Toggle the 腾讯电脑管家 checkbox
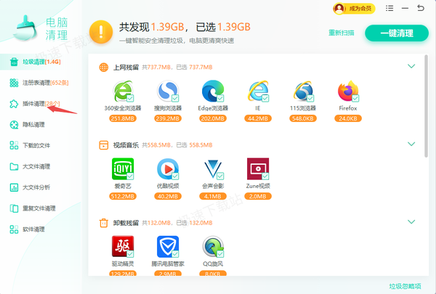Image resolution: width=436 pixels, height=294 pixels. tap(175, 253)
